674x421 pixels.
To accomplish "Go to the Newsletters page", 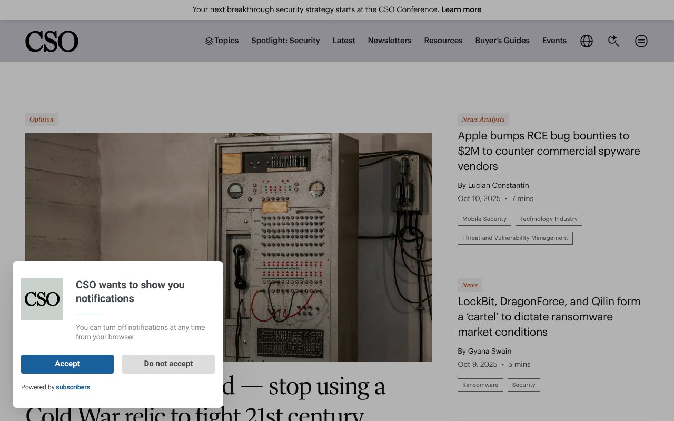I will pos(390,41).
